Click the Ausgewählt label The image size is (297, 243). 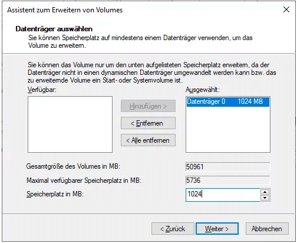coord(203,90)
